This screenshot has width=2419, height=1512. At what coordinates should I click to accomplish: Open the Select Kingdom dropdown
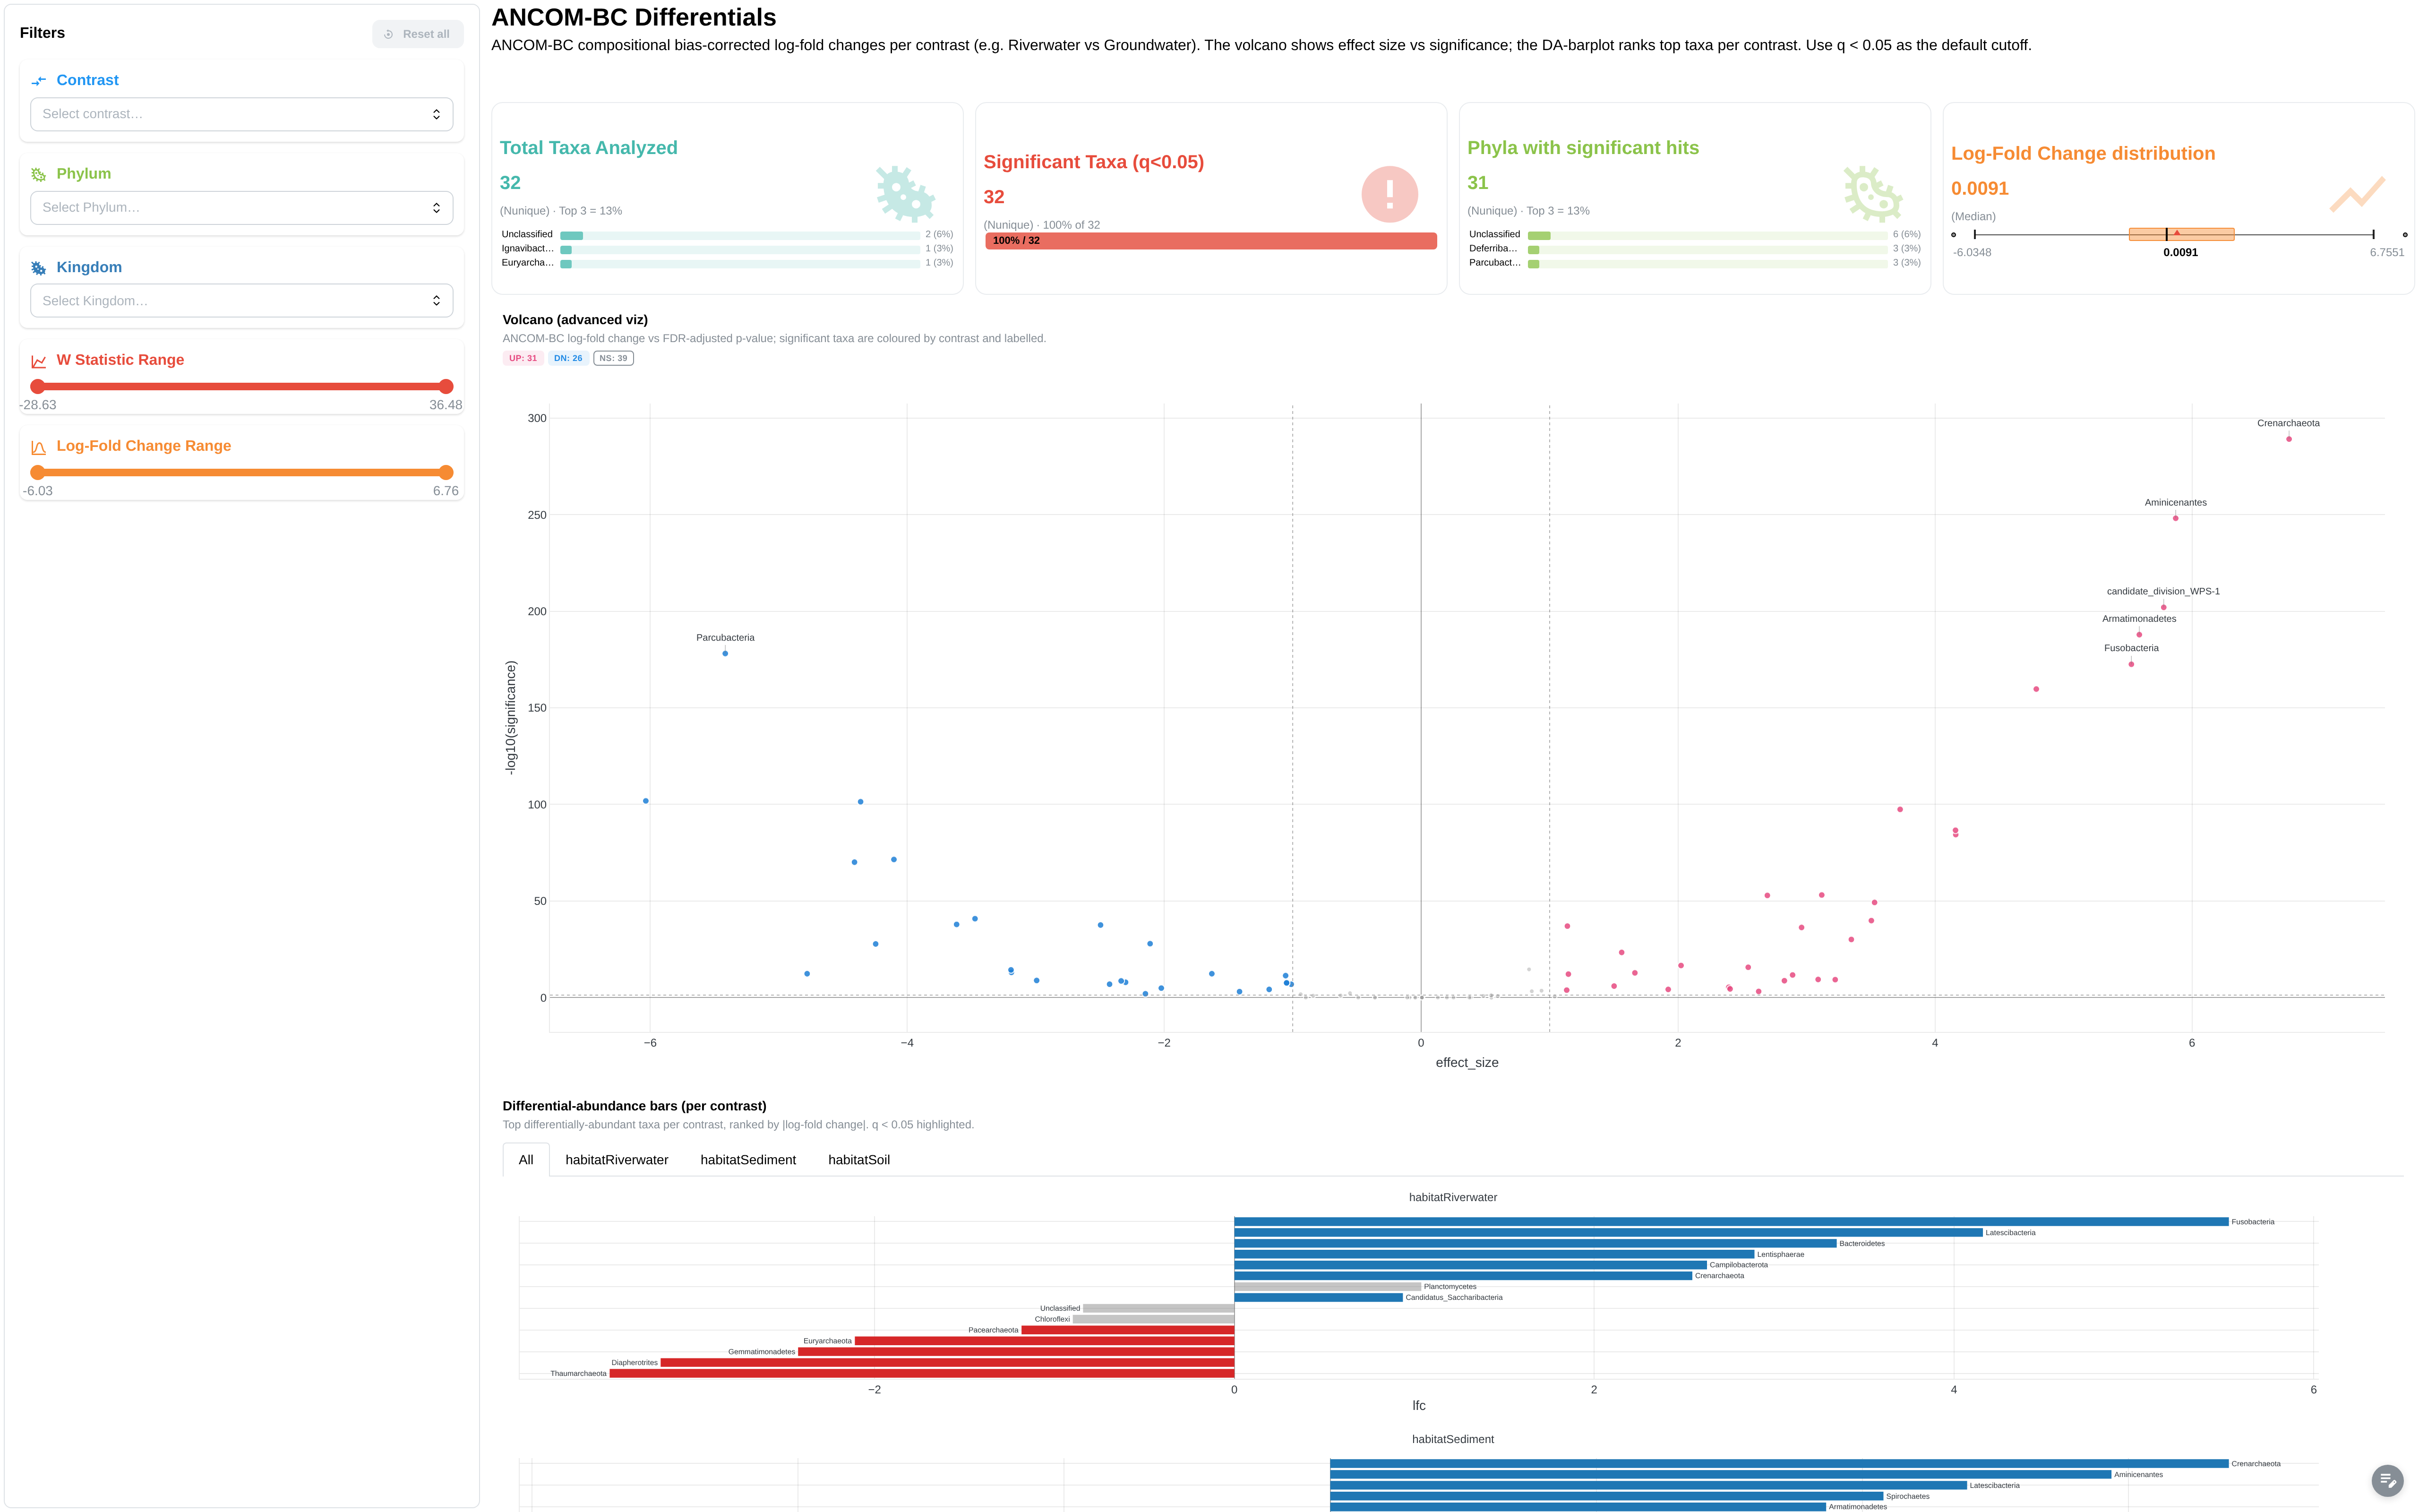(x=241, y=301)
